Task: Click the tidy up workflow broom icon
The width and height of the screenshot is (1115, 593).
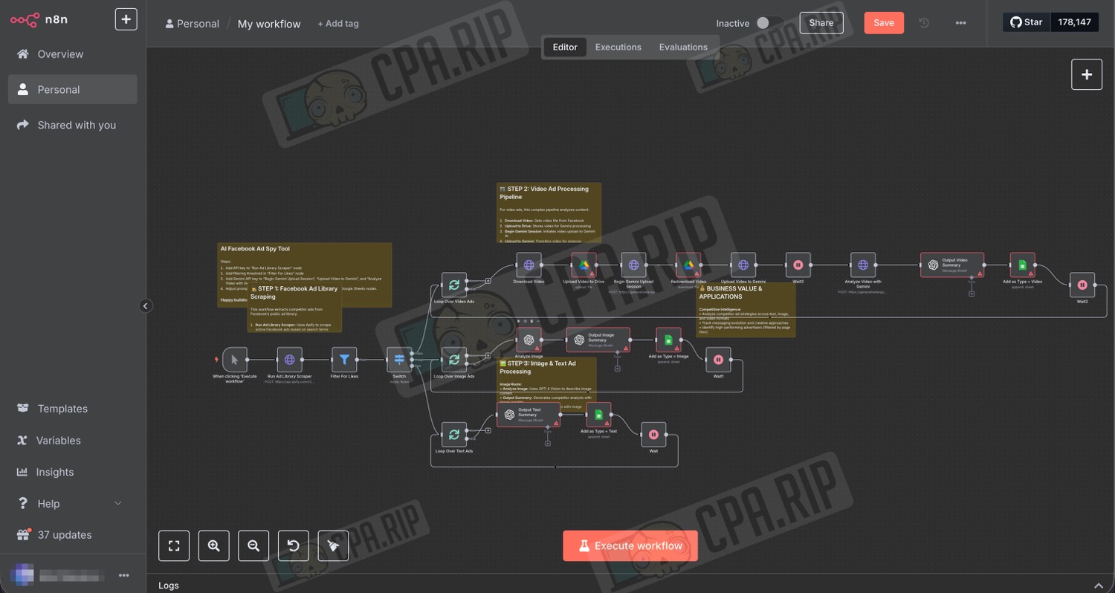Action: tap(333, 545)
